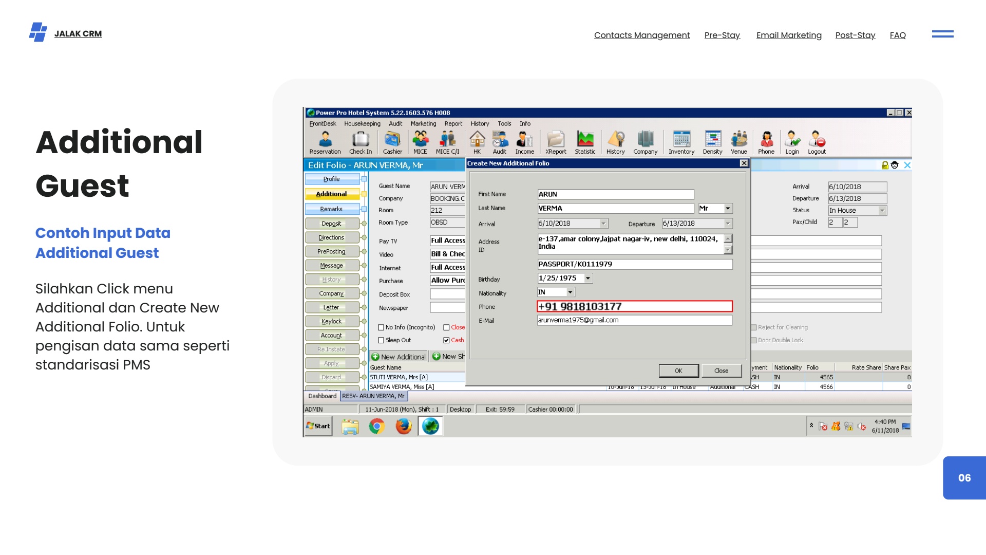Open the Birthday date picker dropdown
Viewport: 986px width, 555px height.
click(x=588, y=278)
